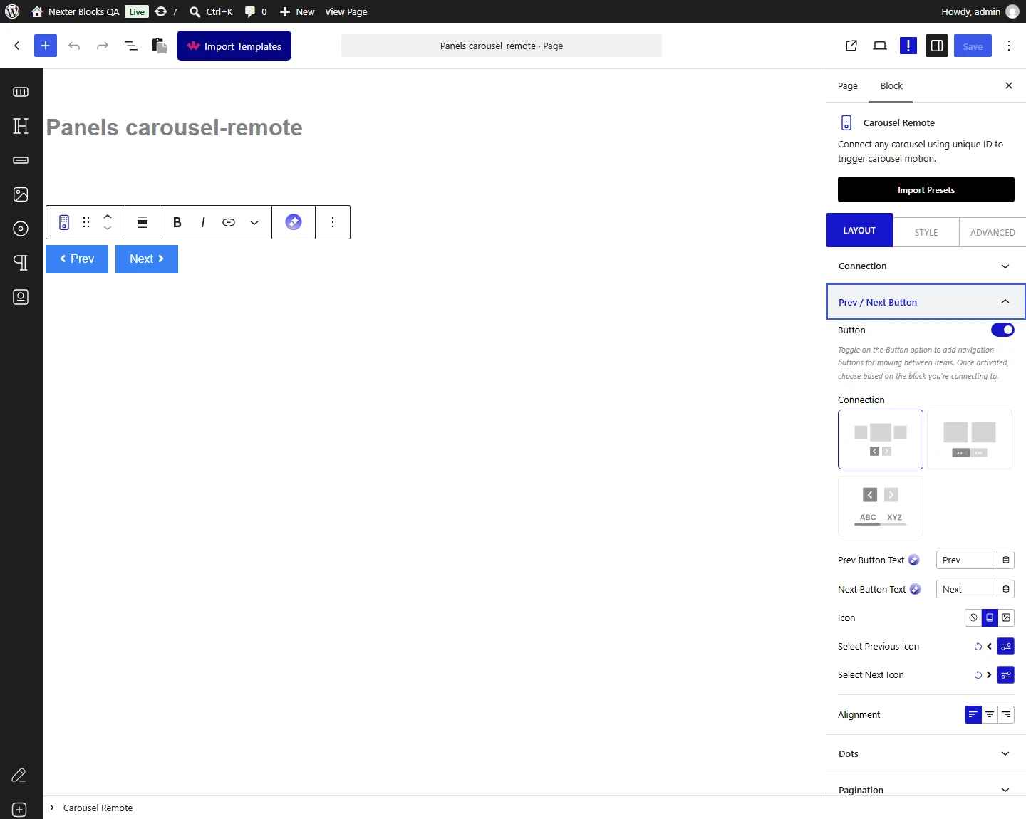Image resolution: width=1026 pixels, height=819 pixels.
Task: Click New in the admin bar
Action: point(297,11)
